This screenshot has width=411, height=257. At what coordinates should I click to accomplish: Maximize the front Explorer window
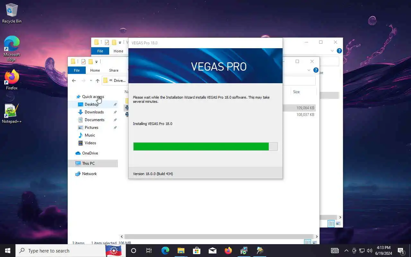(297, 61)
